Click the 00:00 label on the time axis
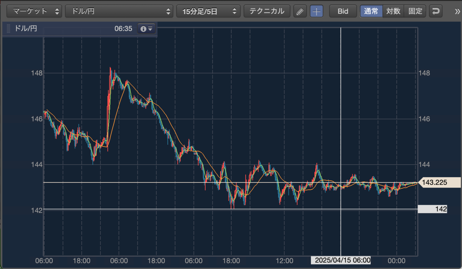This screenshot has width=462, height=269. pyautogui.click(x=397, y=261)
